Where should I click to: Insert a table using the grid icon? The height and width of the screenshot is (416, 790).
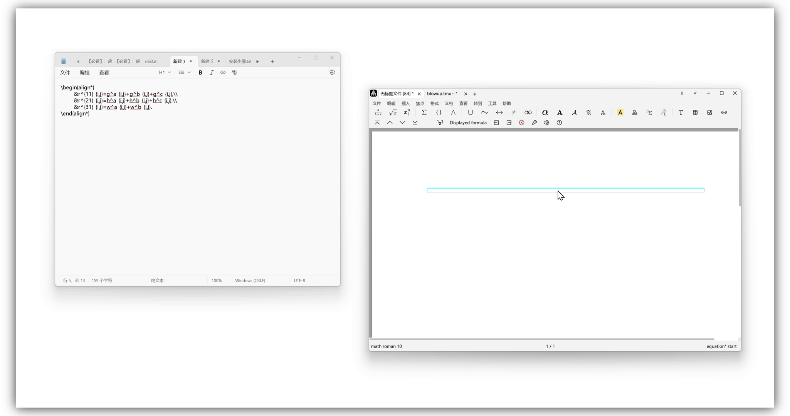[695, 112]
